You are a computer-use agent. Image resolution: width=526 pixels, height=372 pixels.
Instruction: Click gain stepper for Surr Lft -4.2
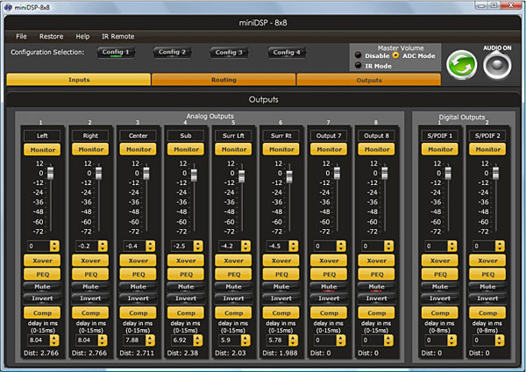pos(245,246)
